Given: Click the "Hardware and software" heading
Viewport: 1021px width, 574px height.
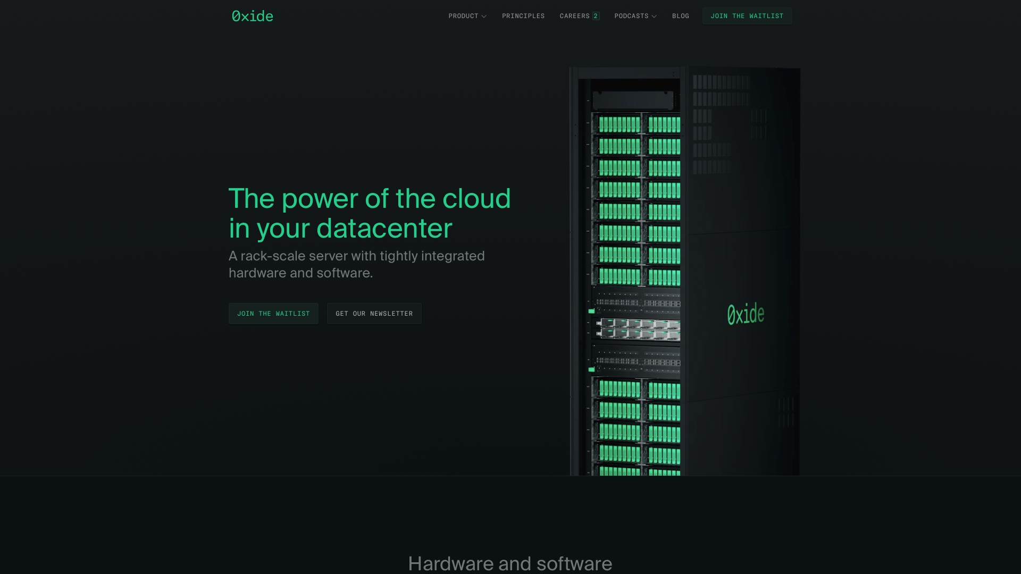Looking at the screenshot, I should point(510,563).
